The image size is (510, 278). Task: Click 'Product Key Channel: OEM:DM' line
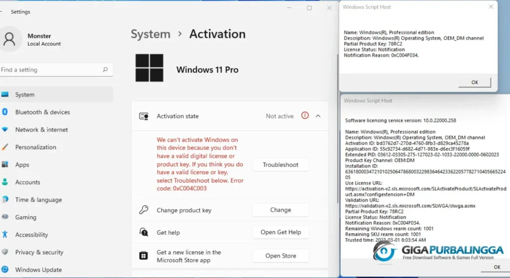pos(380,160)
